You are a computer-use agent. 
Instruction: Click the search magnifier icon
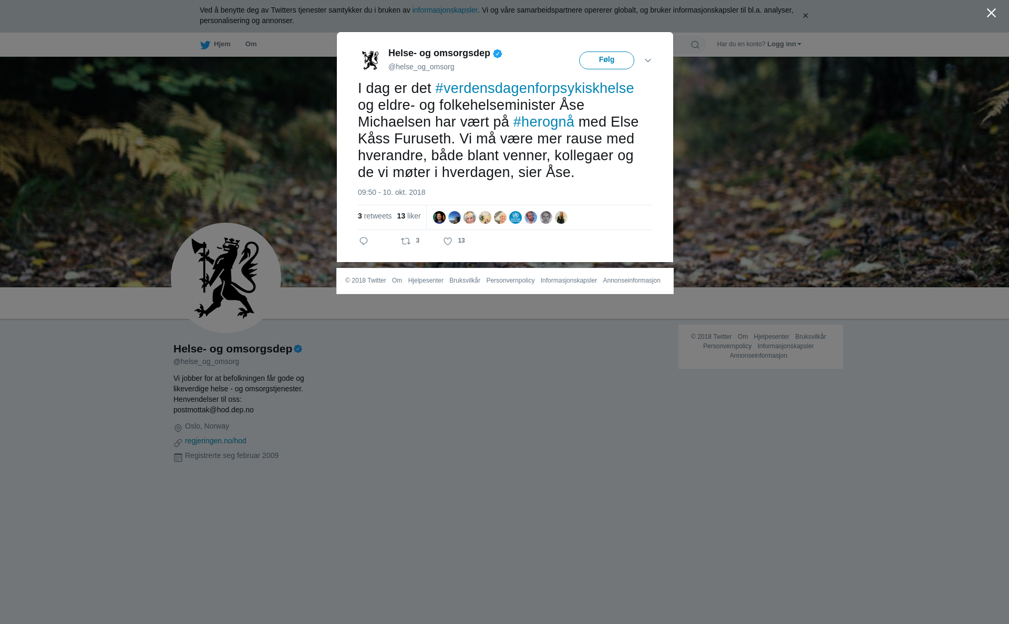(x=695, y=45)
